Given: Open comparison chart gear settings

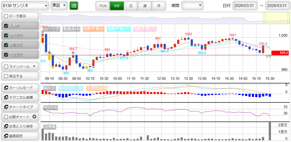Looking at the screenshot, I should tap(34, 116).
